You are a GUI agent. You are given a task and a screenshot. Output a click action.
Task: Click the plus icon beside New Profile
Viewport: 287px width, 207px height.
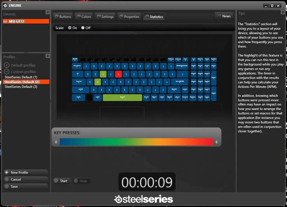7,172
